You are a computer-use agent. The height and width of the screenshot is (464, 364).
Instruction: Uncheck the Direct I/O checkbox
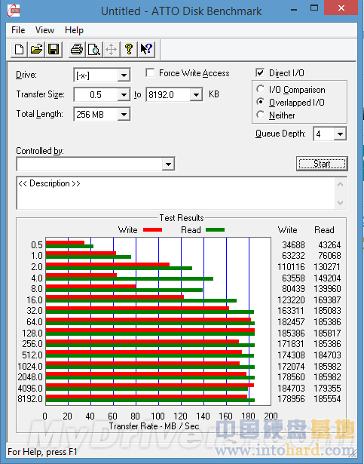point(260,72)
